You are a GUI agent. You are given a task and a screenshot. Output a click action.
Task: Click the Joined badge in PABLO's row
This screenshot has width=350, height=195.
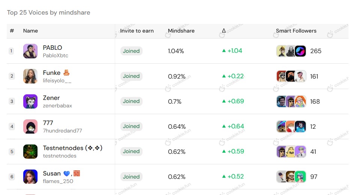point(131,51)
